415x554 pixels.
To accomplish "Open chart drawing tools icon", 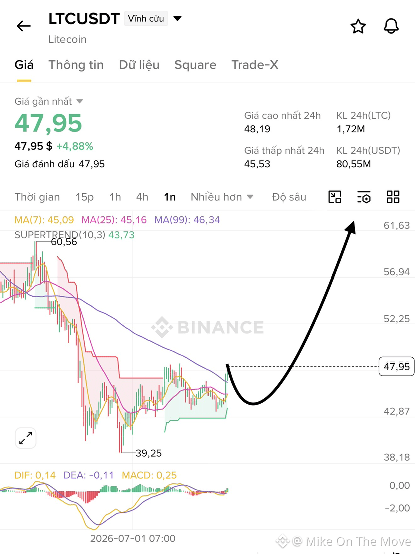I will pos(334,197).
